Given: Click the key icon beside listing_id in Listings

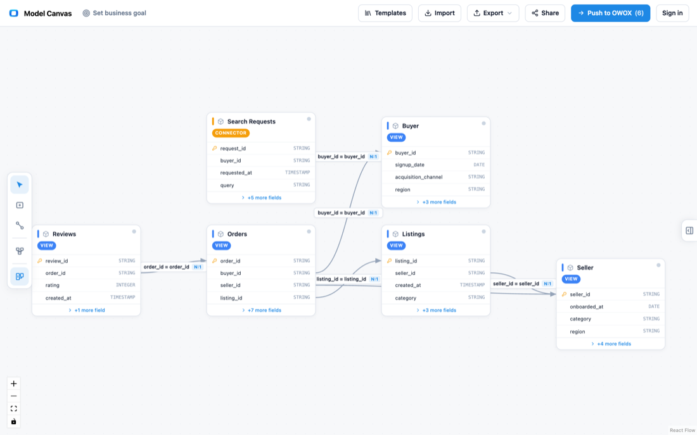Looking at the screenshot, I should coord(390,261).
